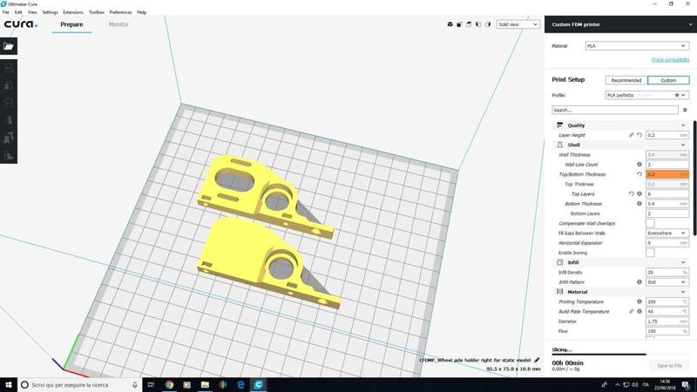Image resolution: width=697 pixels, height=392 pixels.
Task: Reset Layer Height with revert arrow
Action: pos(639,135)
